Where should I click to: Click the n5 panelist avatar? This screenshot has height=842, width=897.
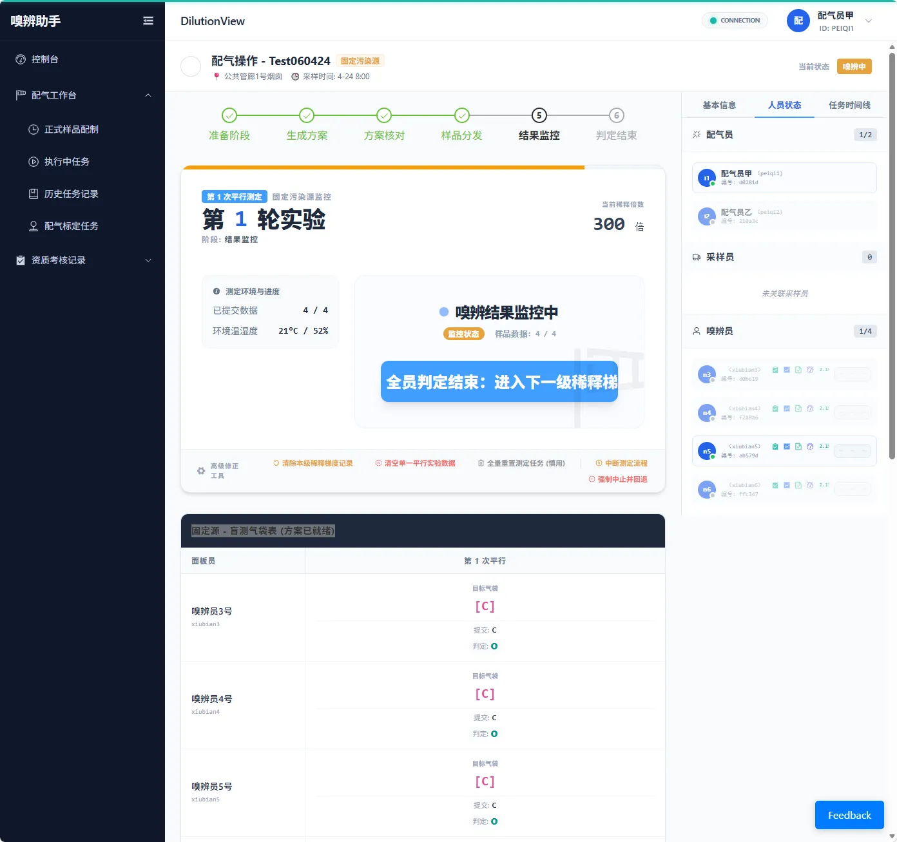point(707,451)
